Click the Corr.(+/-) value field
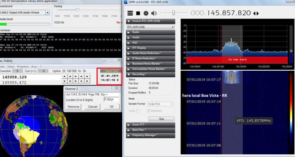Image resolution: width=295 pixels, height=157 pixels. (44, 71)
